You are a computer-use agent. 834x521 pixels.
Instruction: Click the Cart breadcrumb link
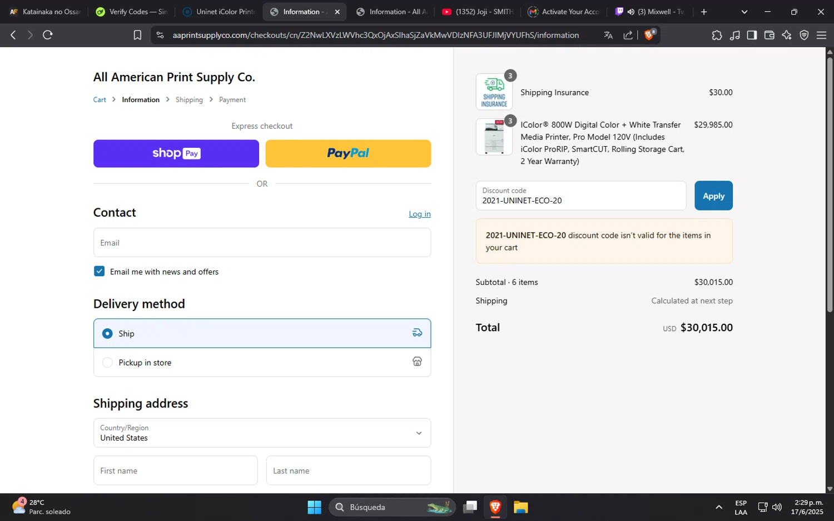click(x=100, y=100)
